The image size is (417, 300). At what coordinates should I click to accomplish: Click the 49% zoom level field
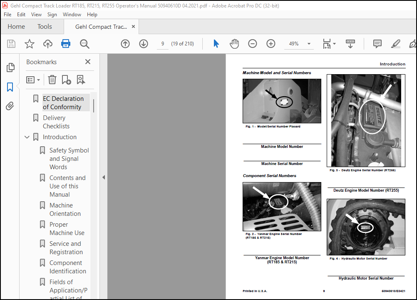click(x=294, y=44)
